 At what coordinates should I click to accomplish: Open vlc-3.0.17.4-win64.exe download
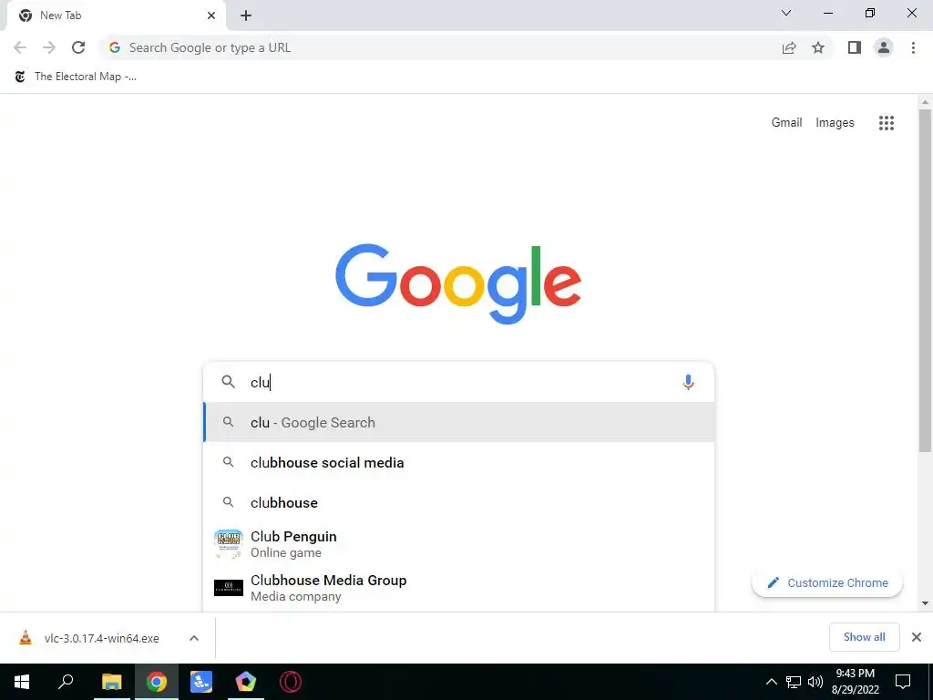[102, 638]
